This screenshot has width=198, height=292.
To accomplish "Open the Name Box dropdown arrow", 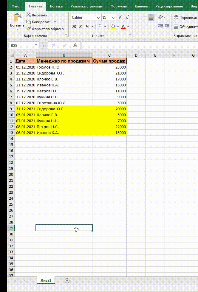I will click(36, 45).
